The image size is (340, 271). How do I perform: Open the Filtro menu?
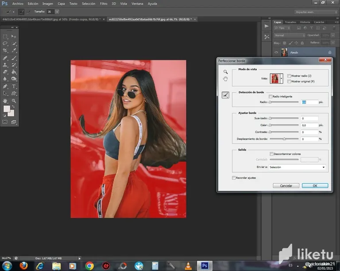click(104, 4)
